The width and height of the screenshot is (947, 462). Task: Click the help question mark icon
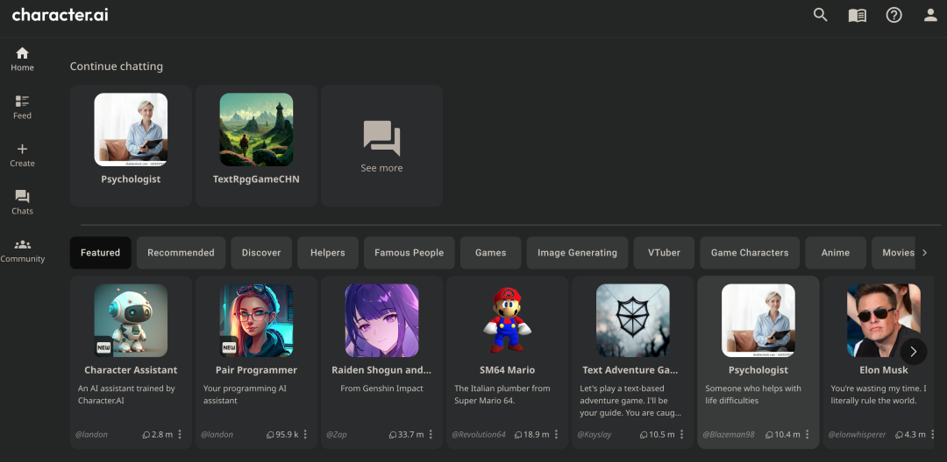(x=894, y=15)
